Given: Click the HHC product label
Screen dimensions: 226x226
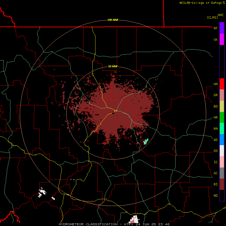Looking at the screenshot, I should point(221,15).
